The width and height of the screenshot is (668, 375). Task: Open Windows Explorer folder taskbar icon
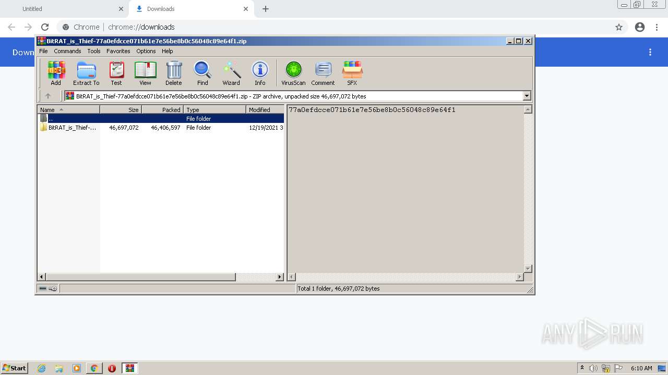click(x=59, y=368)
